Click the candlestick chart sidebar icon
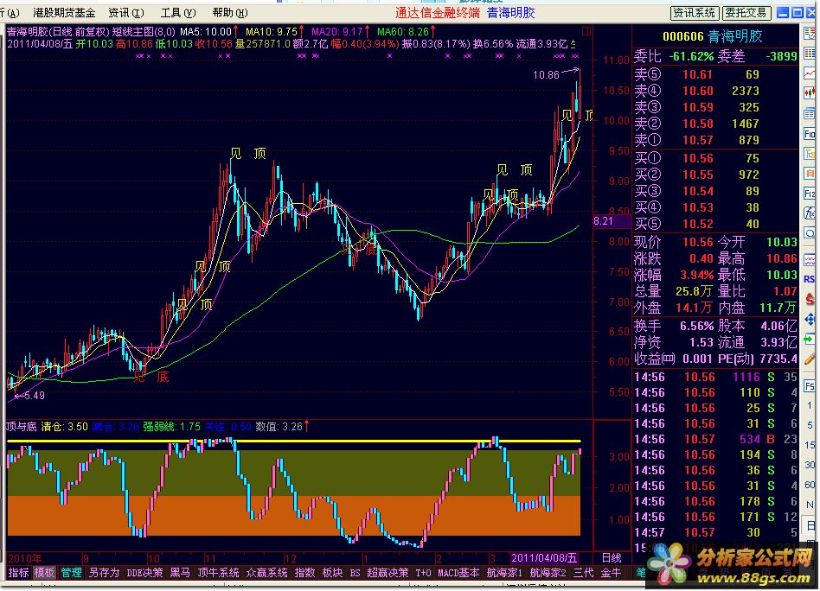820x591 pixels. [x=810, y=93]
